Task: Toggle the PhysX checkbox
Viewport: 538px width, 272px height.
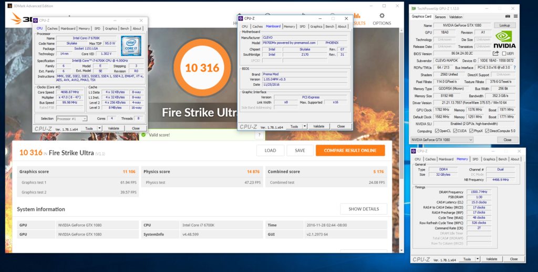Action: pos(471,131)
